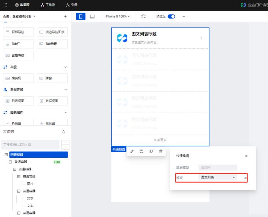Viewport: 268px width, 217px height.
Task: Save the component with save icon
Action: 141,151
